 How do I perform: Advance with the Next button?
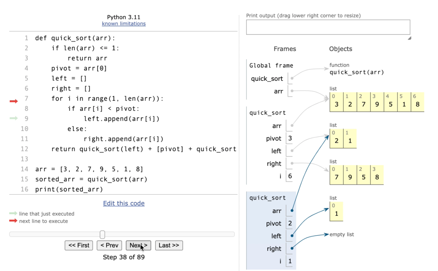[x=138, y=245]
